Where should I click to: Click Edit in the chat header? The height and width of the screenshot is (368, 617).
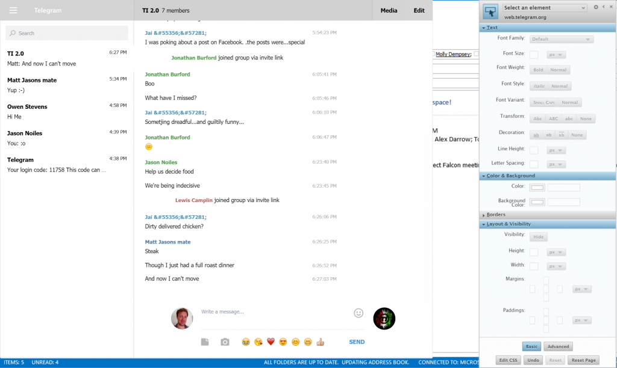(419, 11)
